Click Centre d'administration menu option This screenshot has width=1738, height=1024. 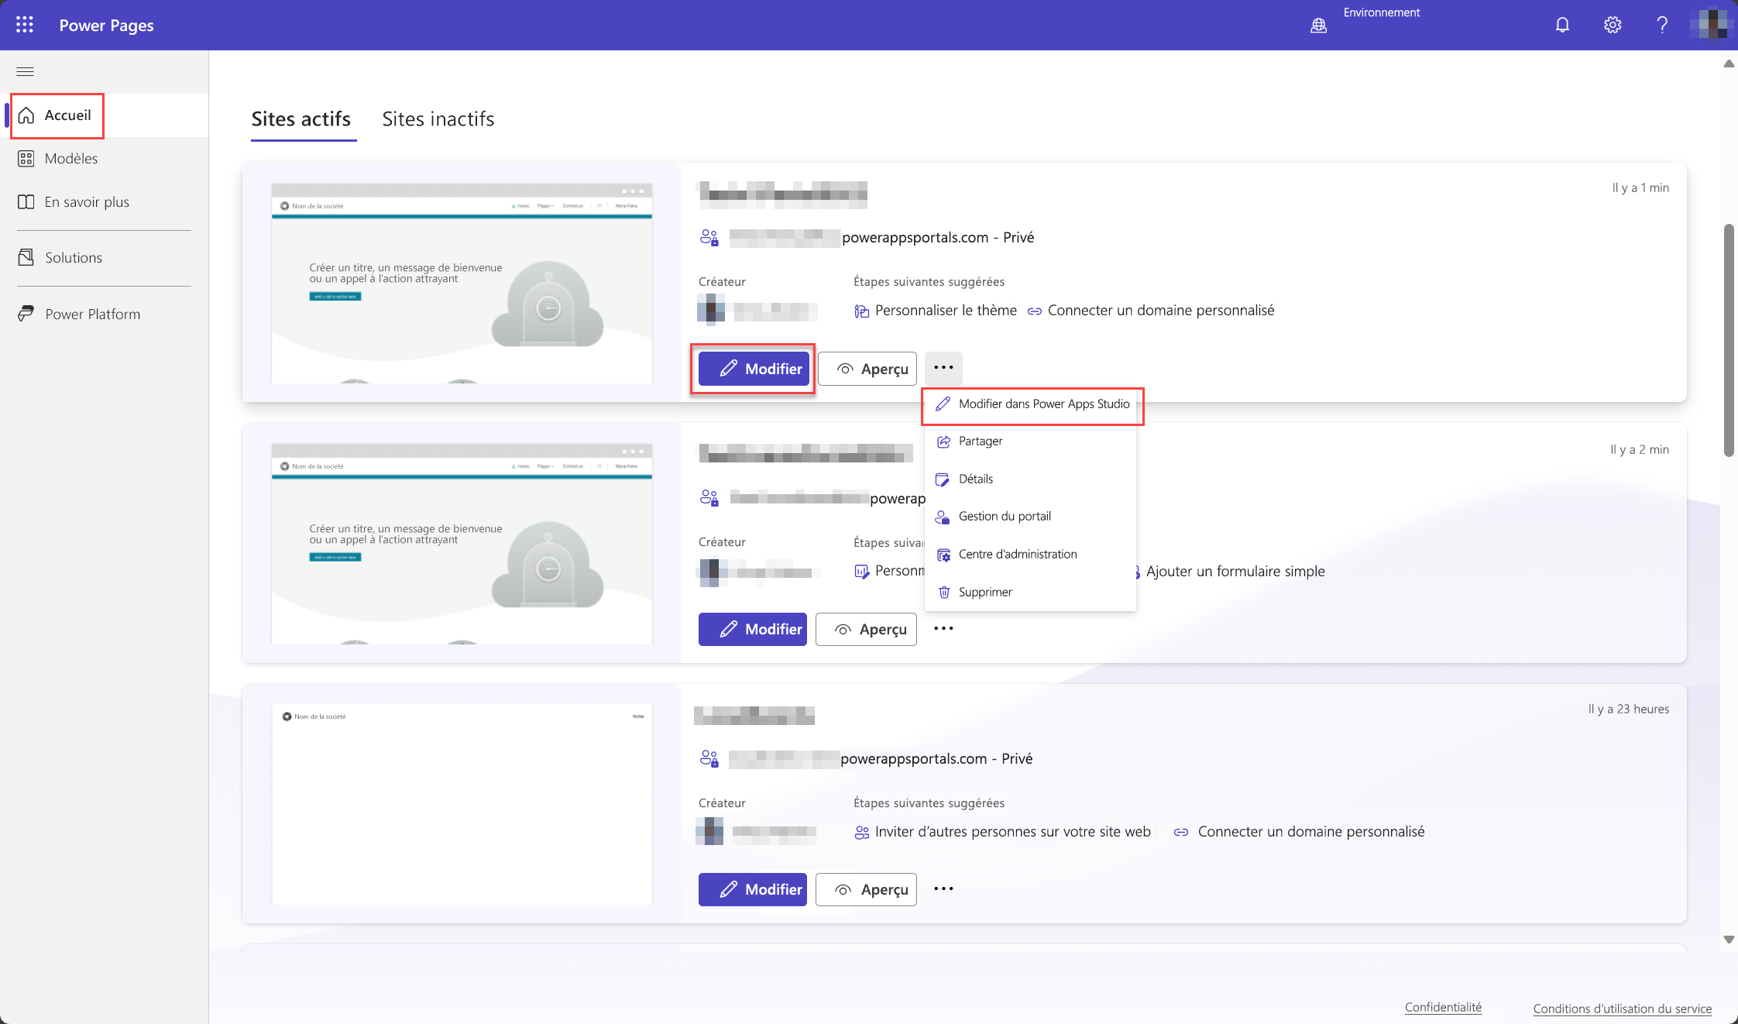click(1018, 554)
